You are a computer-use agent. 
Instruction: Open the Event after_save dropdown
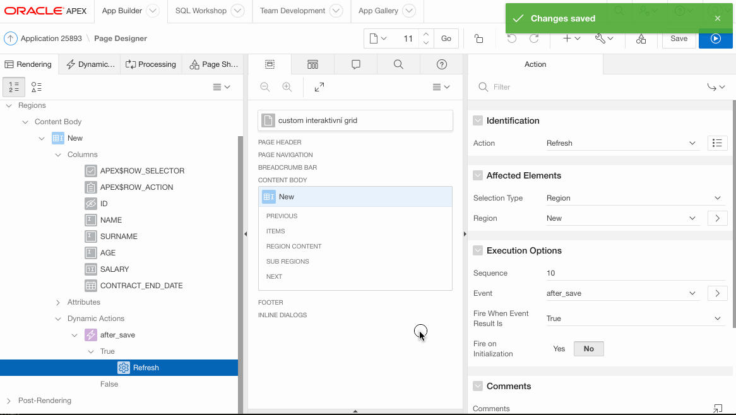pyautogui.click(x=622, y=293)
